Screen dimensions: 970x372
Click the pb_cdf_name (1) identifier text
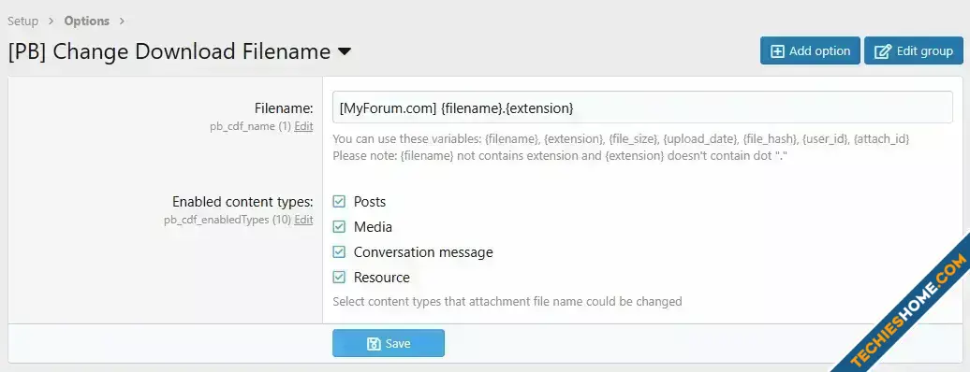(x=251, y=126)
